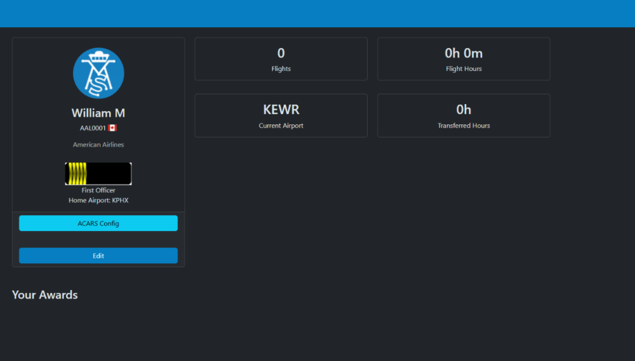Select the pilot name William M
The width and height of the screenshot is (635, 361).
pyautogui.click(x=98, y=113)
